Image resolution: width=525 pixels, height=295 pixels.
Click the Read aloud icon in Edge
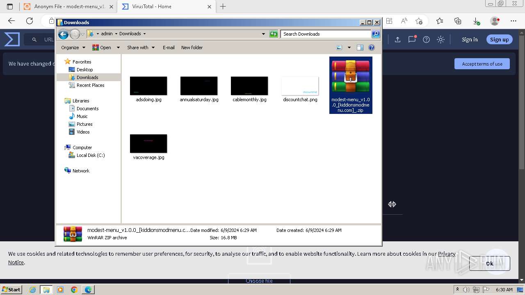point(404,21)
